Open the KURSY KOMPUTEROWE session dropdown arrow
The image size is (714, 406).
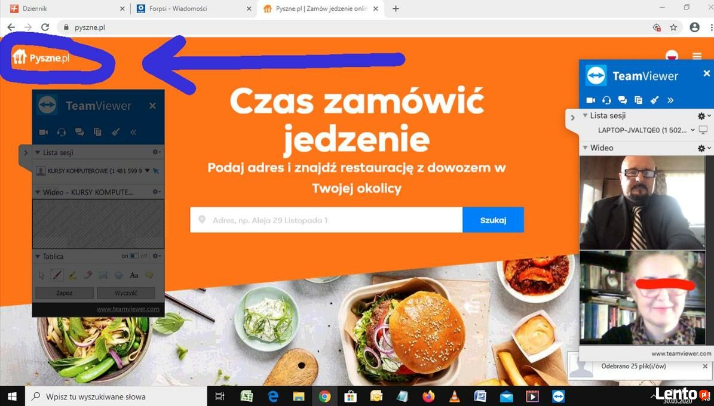(x=147, y=171)
